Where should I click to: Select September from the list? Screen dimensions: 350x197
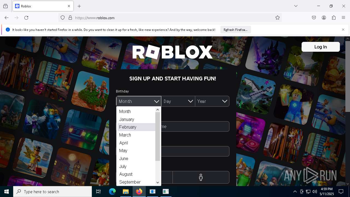pyautogui.click(x=136, y=182)
